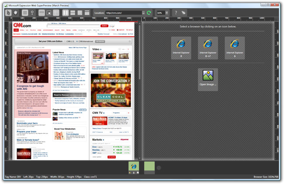Switch to horizontal split layout

(73, 13)
